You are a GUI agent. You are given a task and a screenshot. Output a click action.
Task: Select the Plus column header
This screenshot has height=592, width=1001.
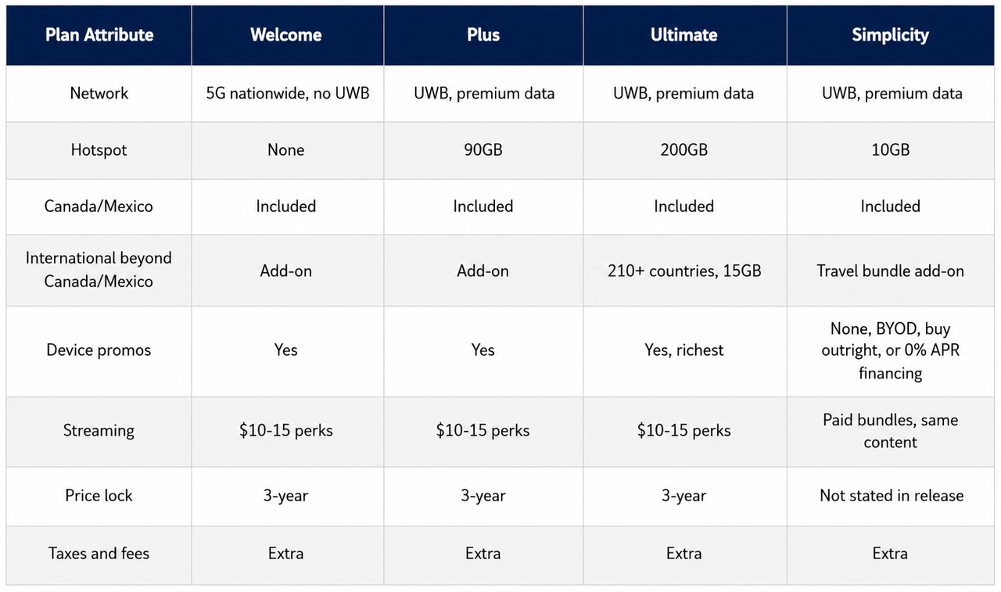483,35
